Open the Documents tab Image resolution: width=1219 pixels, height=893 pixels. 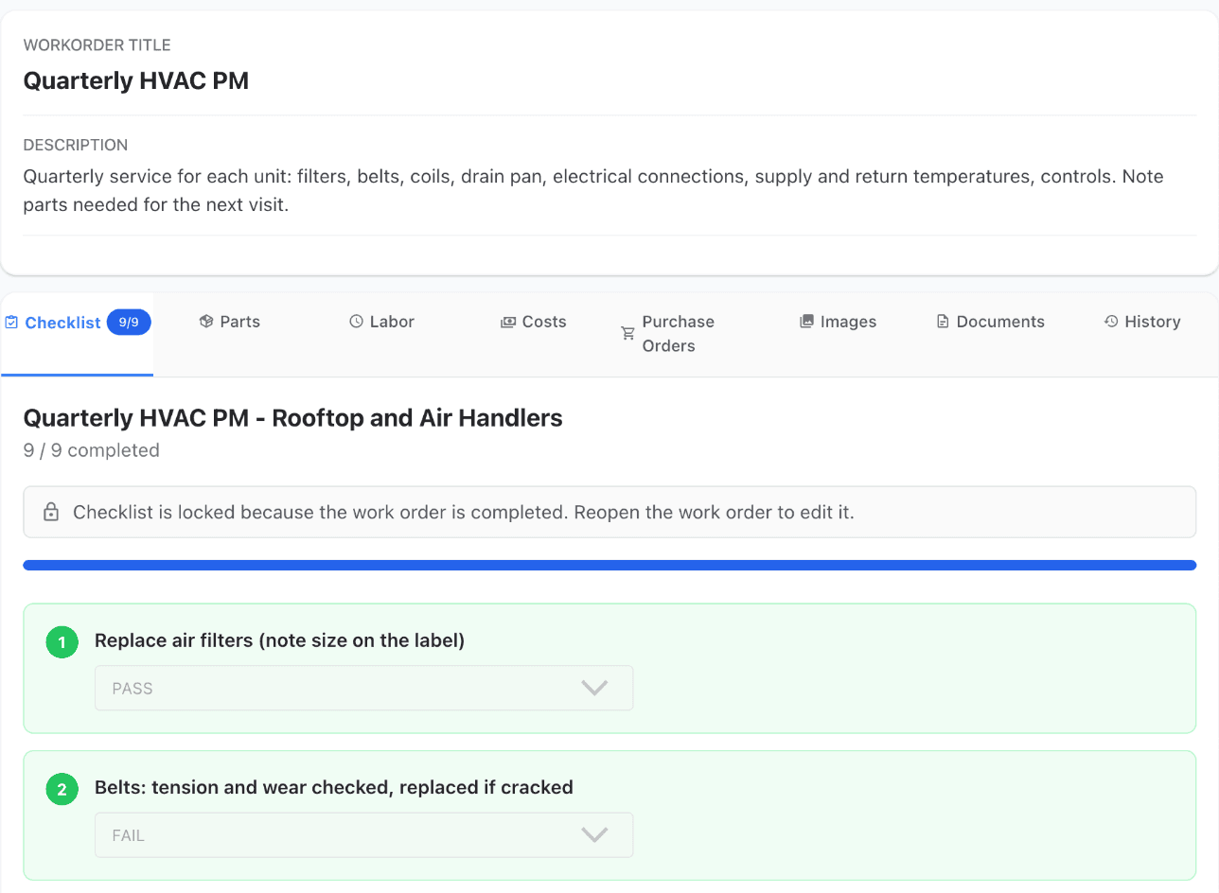[991, 322]
